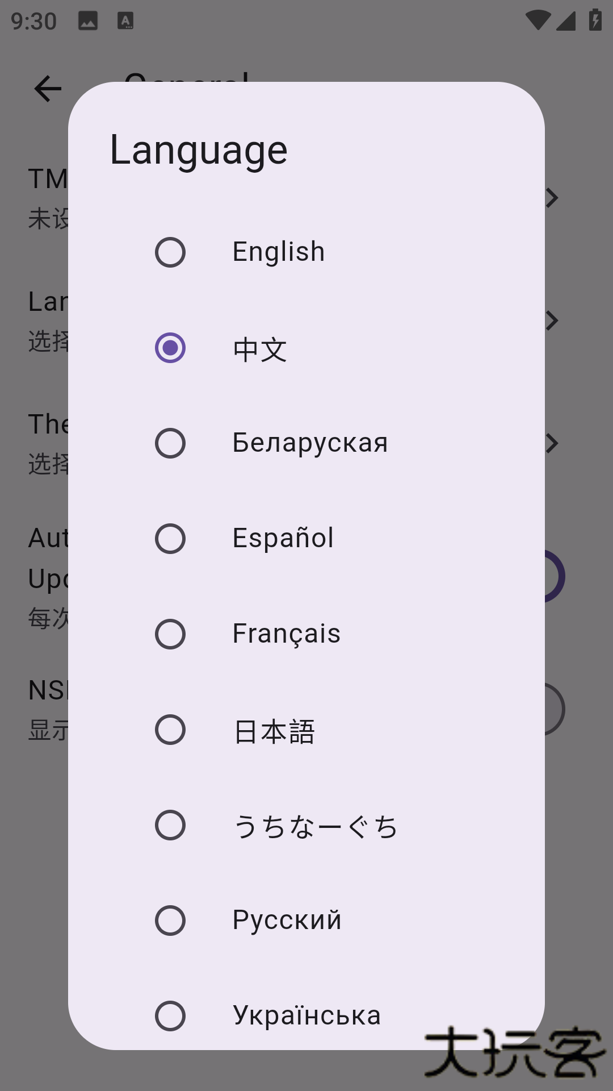613x1091 pixels.
Task: Select the 中文 radio button
Action: 170,348
